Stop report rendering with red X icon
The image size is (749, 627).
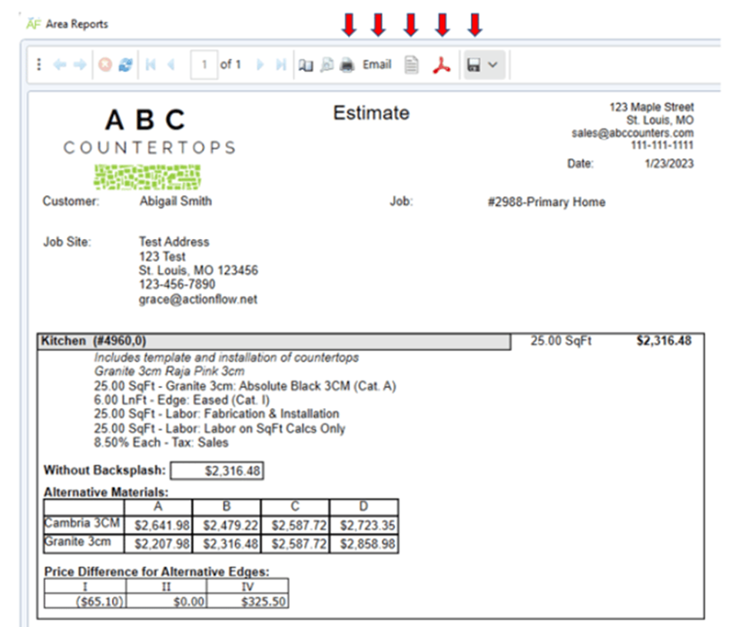click(105, 64)
